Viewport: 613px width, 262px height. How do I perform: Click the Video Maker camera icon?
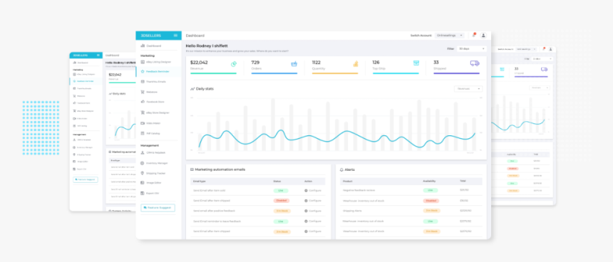(x=143, y=123)
